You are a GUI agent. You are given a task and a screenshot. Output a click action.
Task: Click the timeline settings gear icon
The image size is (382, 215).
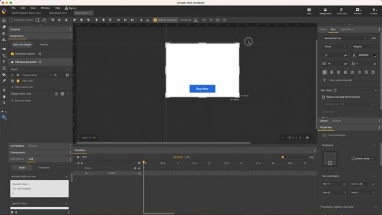[139, 163]
